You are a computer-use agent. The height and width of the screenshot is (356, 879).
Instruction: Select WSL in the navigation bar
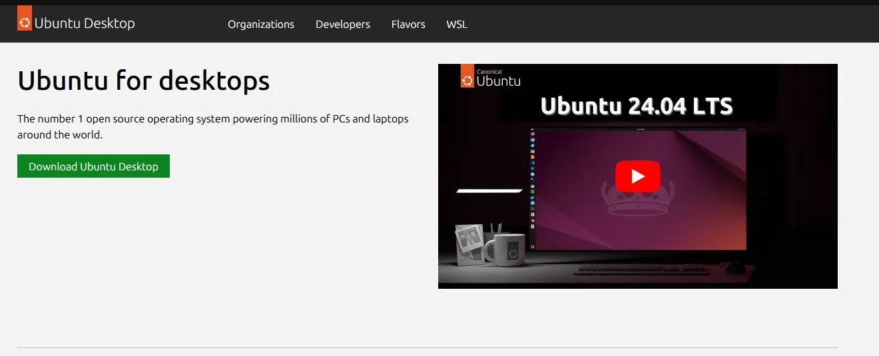coord(456,24)
